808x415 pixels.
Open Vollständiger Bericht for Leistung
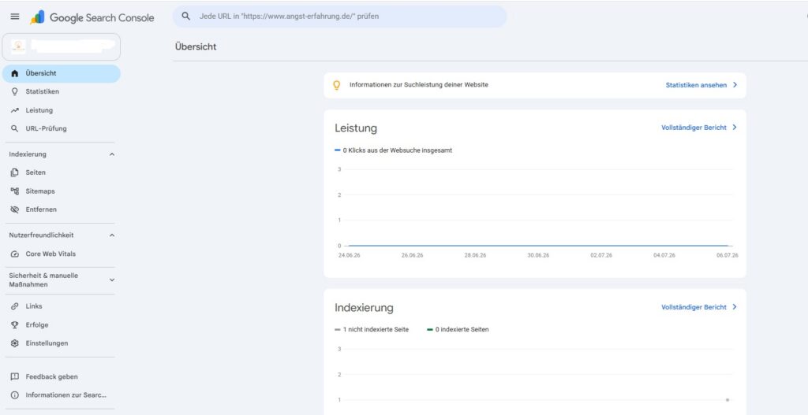pyautogui.click(x=694, y=127)
